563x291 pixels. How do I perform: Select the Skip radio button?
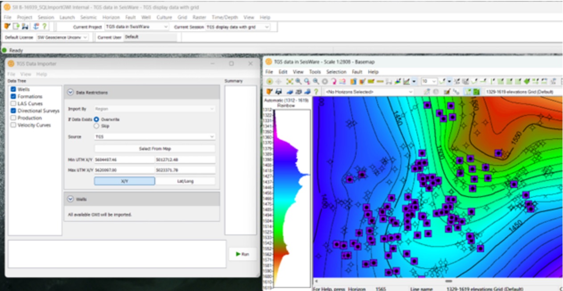(96, 126)
